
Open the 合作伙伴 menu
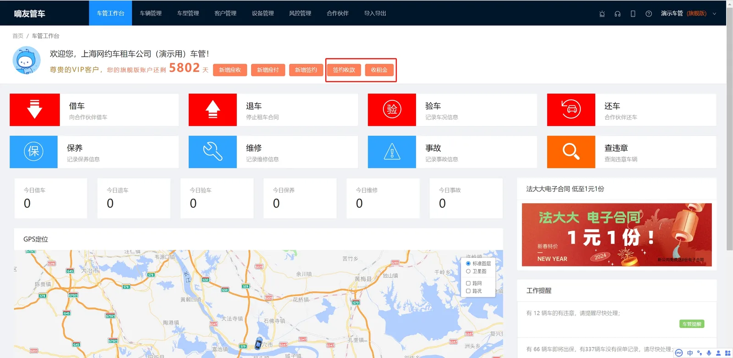coord(338,13)
